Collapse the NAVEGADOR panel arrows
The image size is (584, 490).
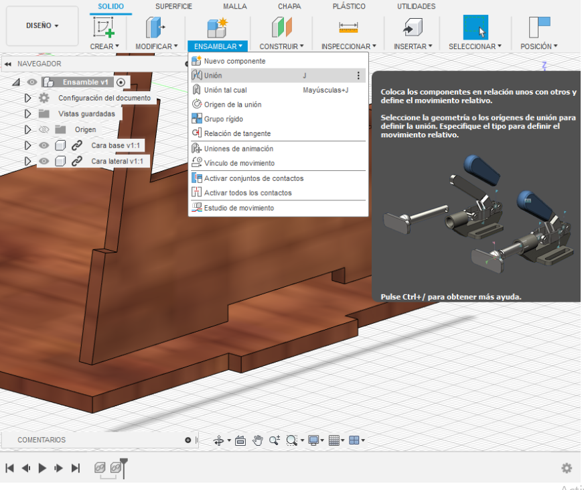point(8,64)
